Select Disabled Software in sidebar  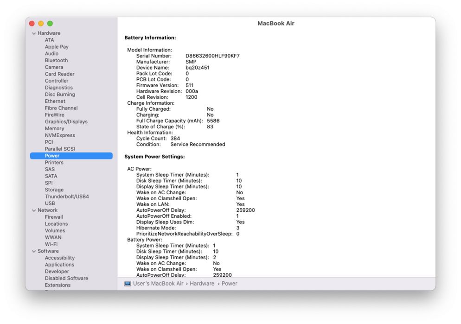[66, 278]
